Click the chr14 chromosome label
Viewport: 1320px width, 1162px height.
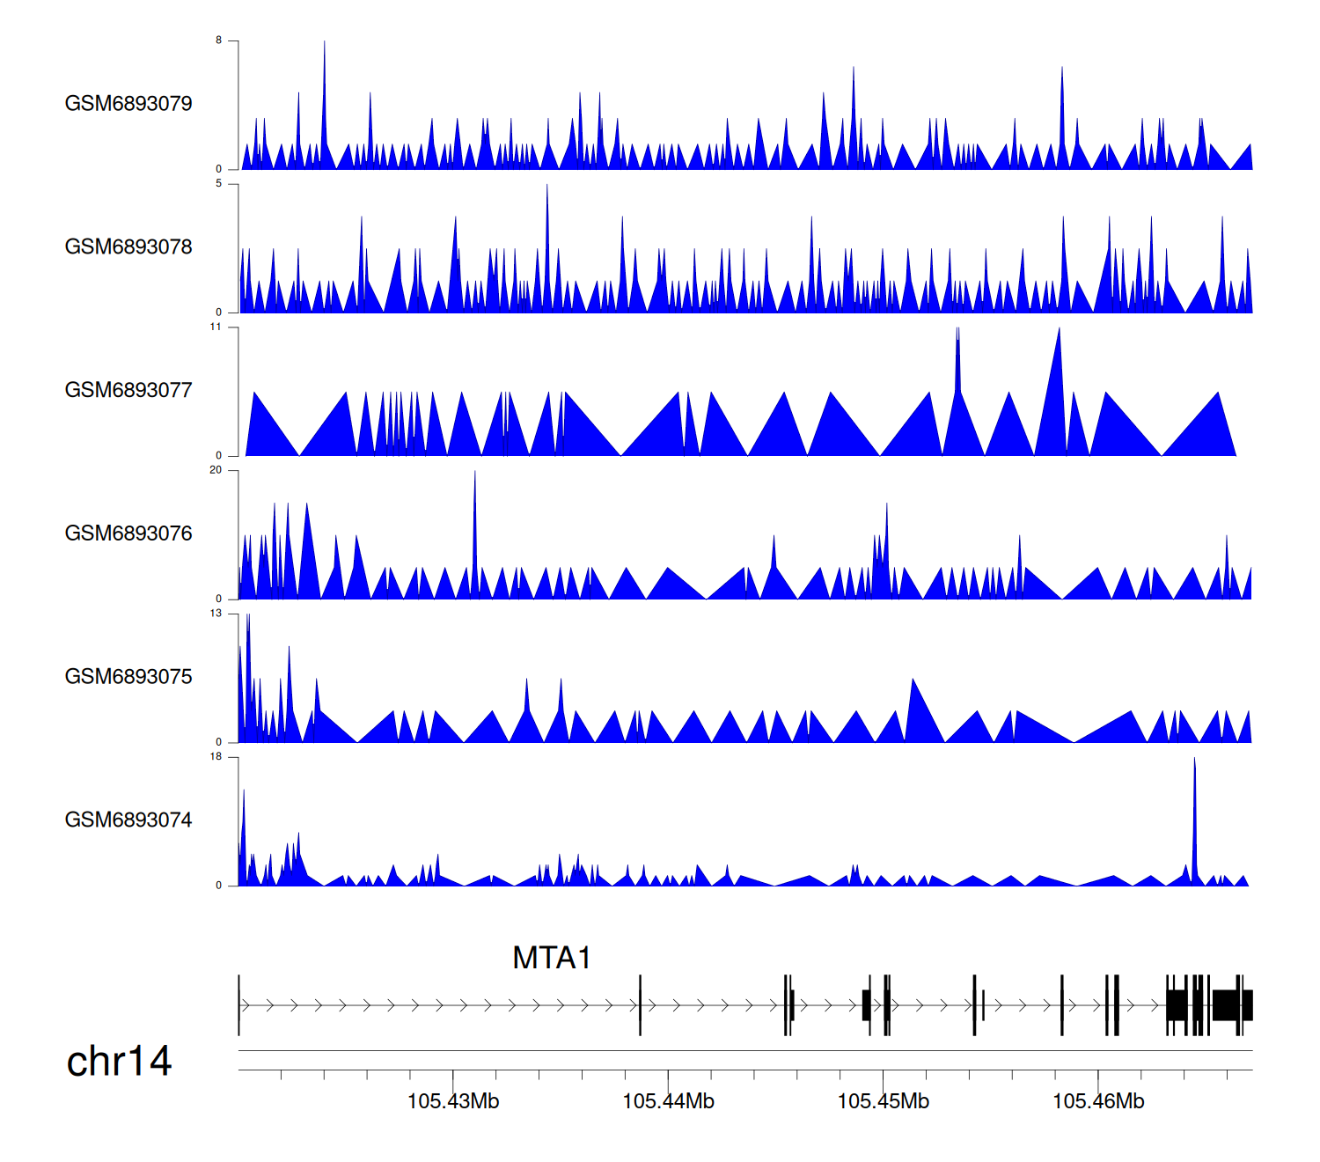119,1062
